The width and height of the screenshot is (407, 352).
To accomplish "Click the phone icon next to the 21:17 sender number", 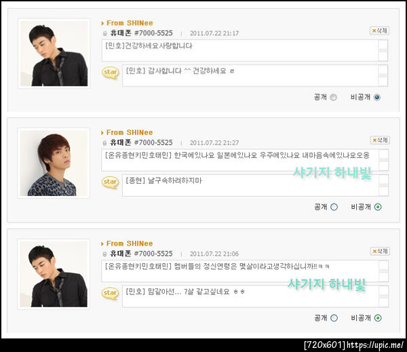I will tap(105, 33).
